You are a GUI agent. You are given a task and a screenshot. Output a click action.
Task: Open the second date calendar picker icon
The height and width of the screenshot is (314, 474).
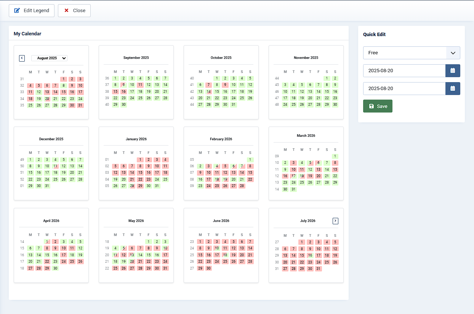pos(453,89)
